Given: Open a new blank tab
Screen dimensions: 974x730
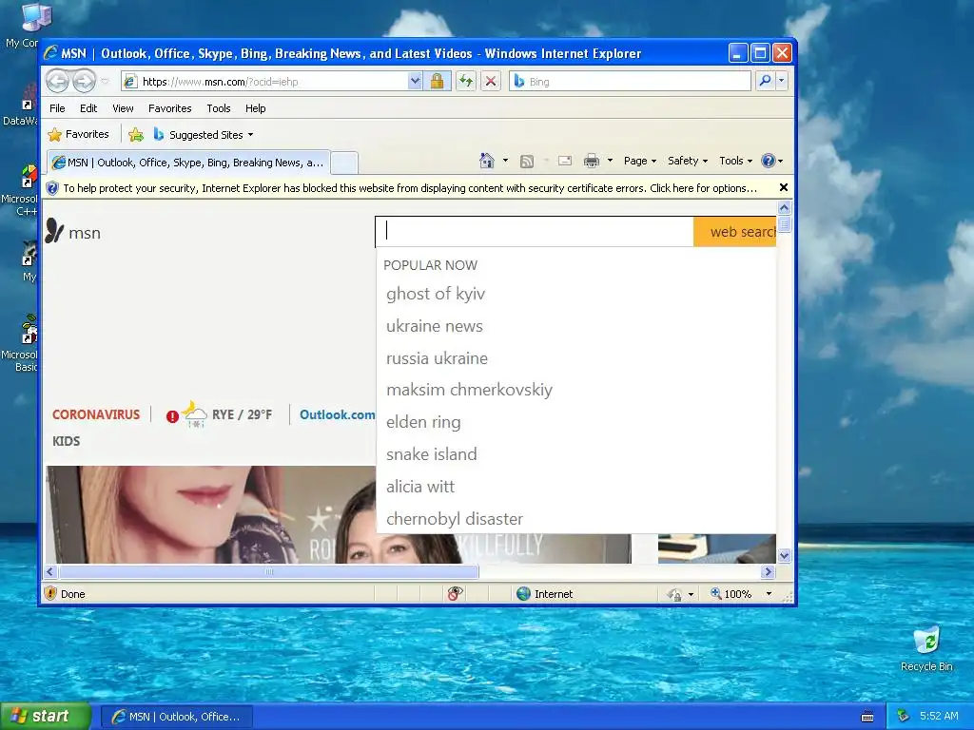Looking at the screenshot, I should tap(344, 163).
